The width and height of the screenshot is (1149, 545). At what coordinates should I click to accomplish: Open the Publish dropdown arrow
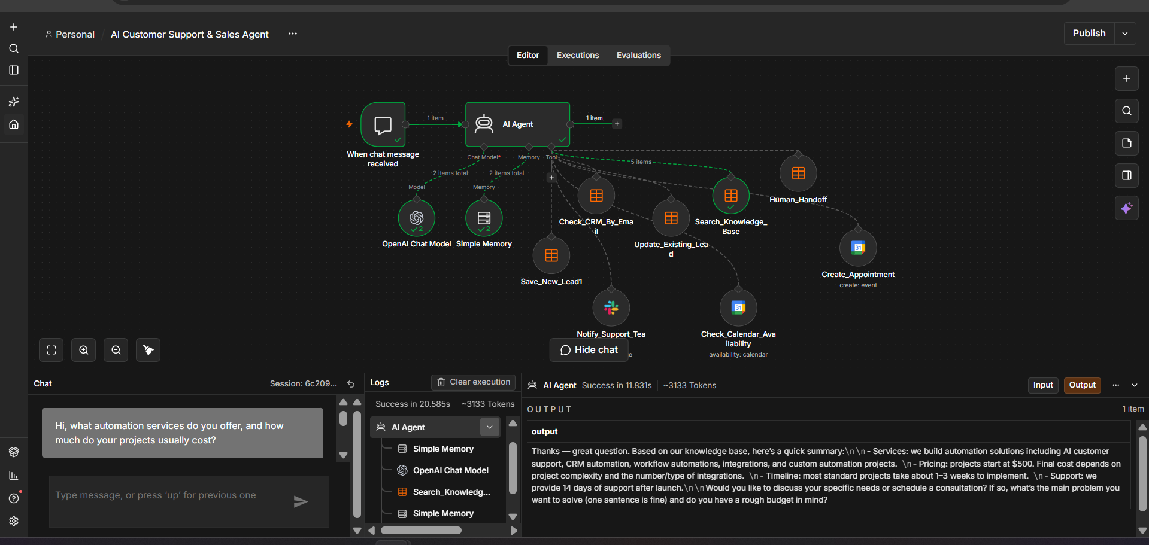[1125, 34]
